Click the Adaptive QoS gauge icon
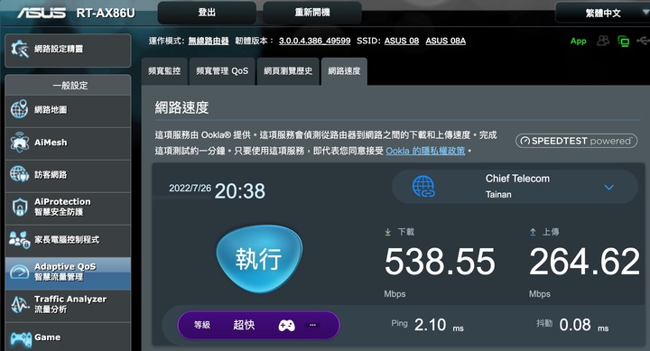 (19, 272)
